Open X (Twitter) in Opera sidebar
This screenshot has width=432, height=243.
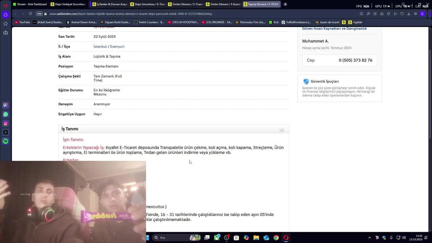pos(5,132)
